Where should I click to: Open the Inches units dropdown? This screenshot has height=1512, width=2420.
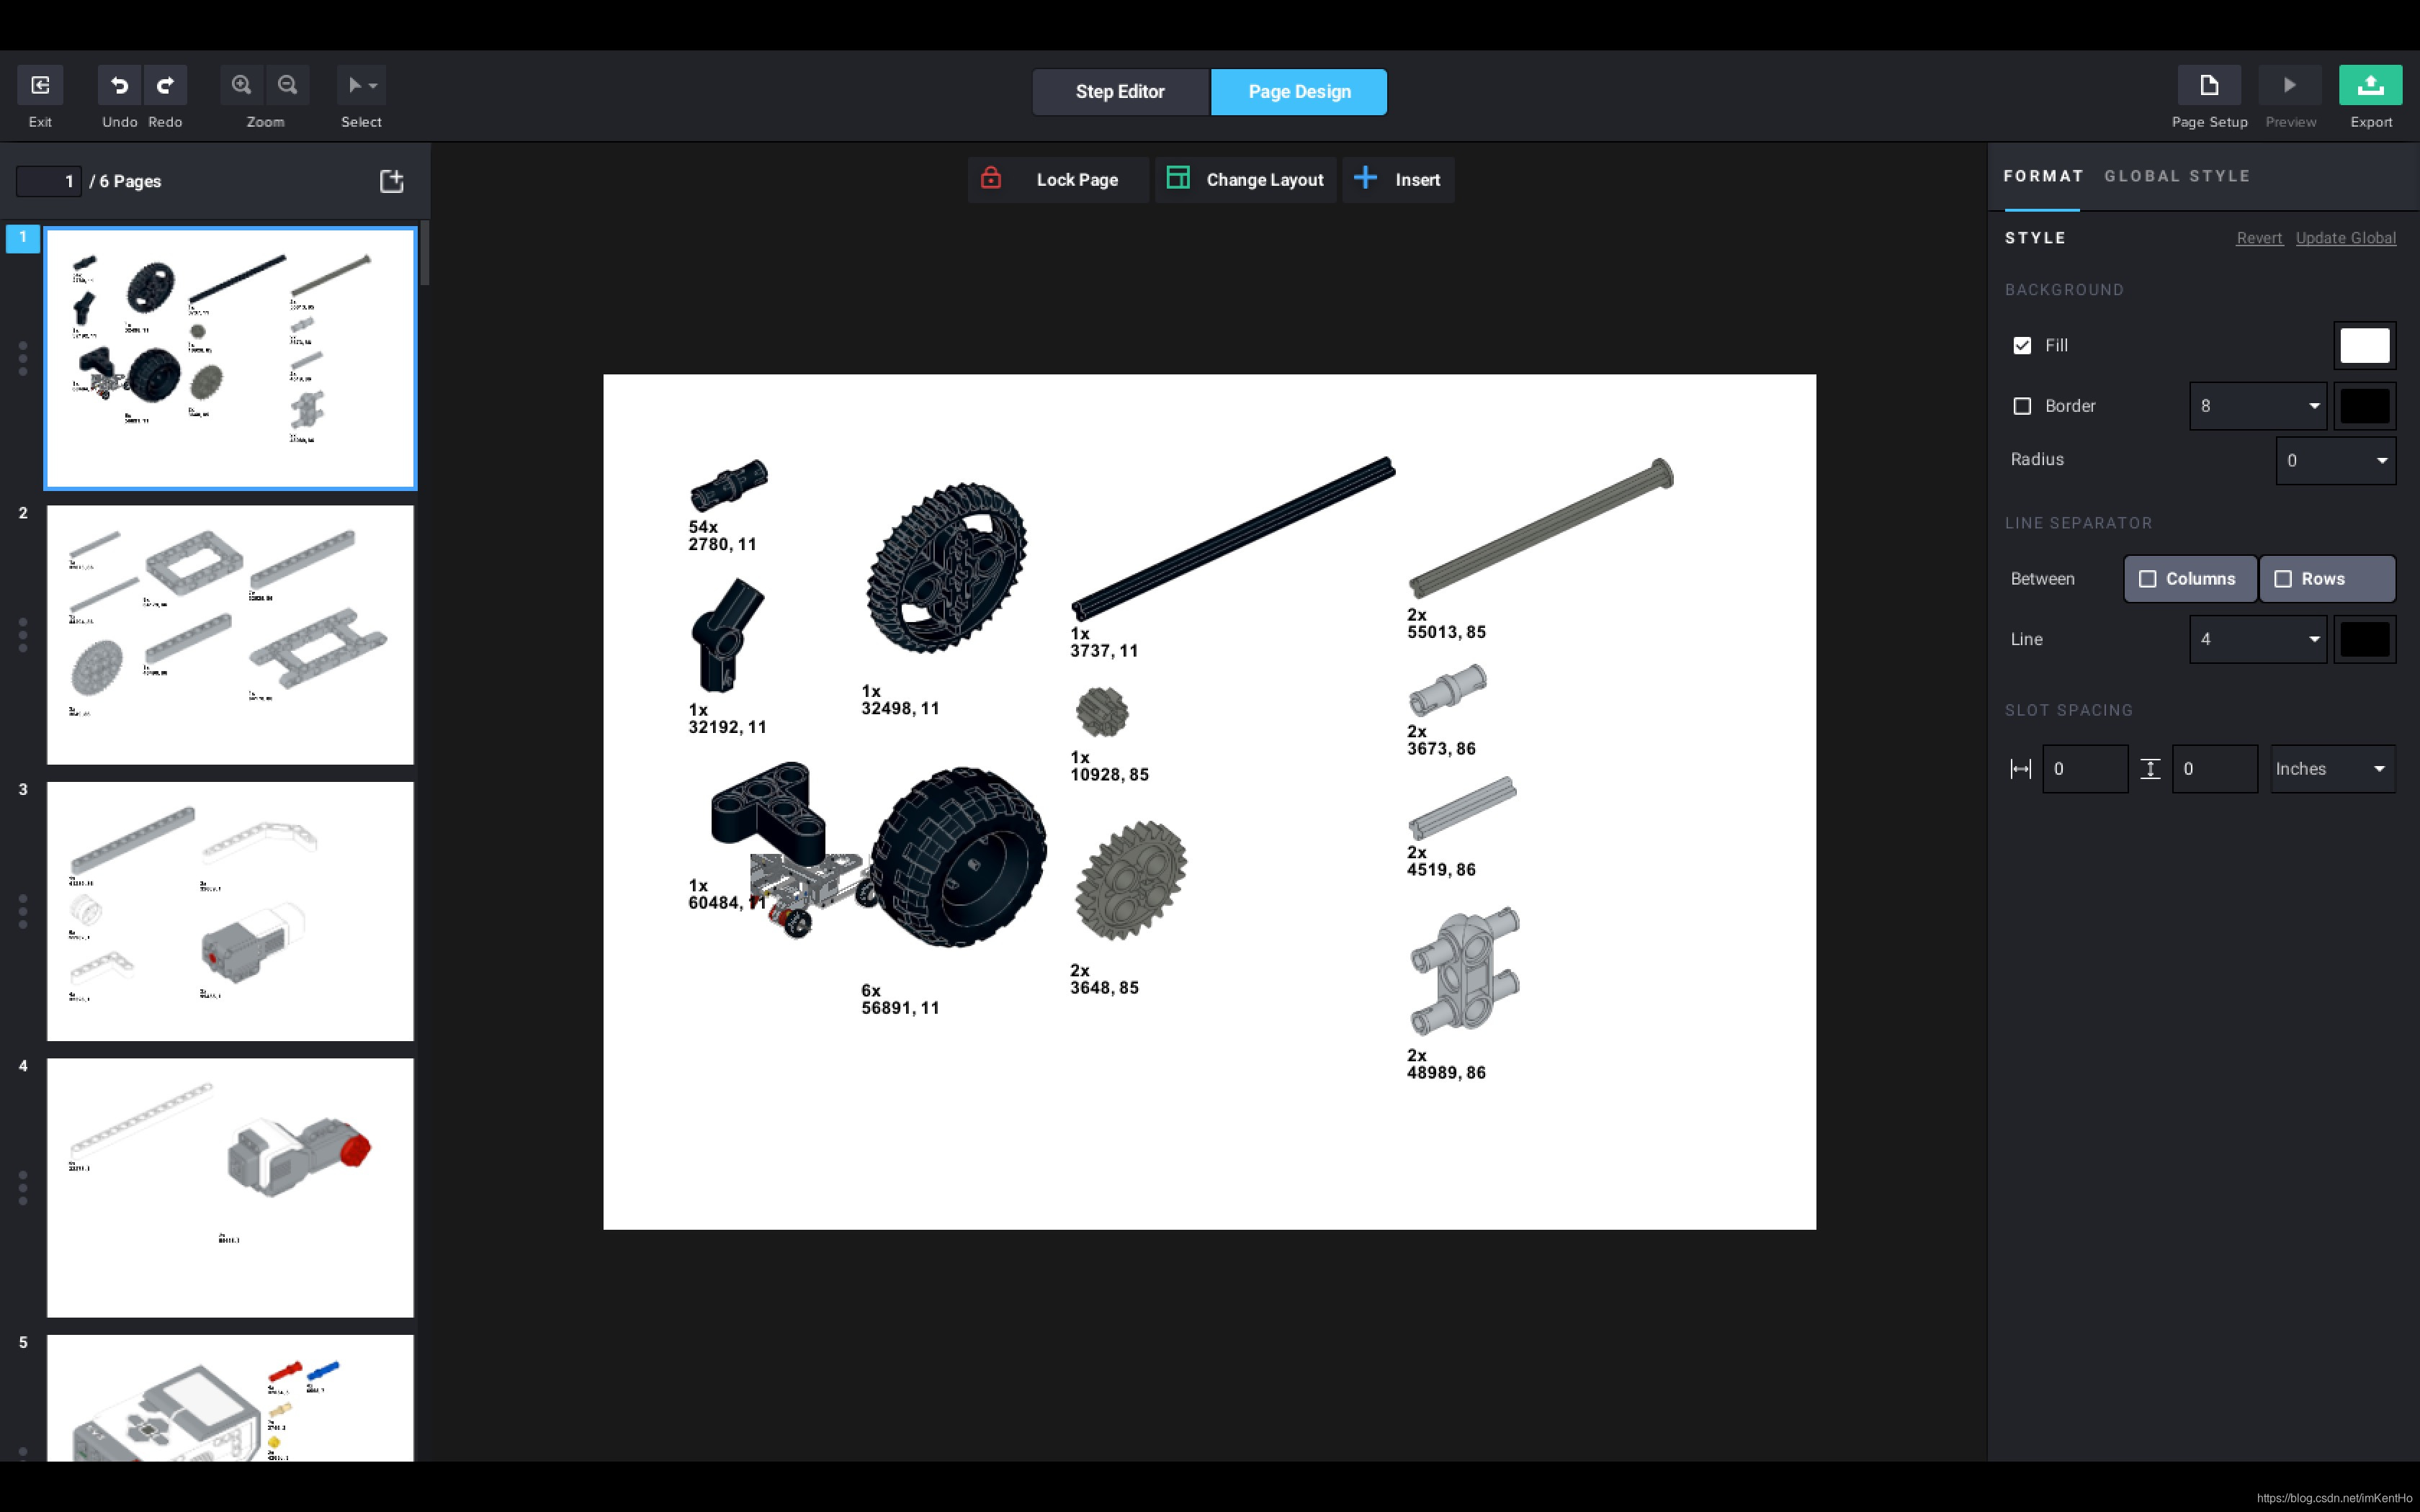coord(2332,769)
